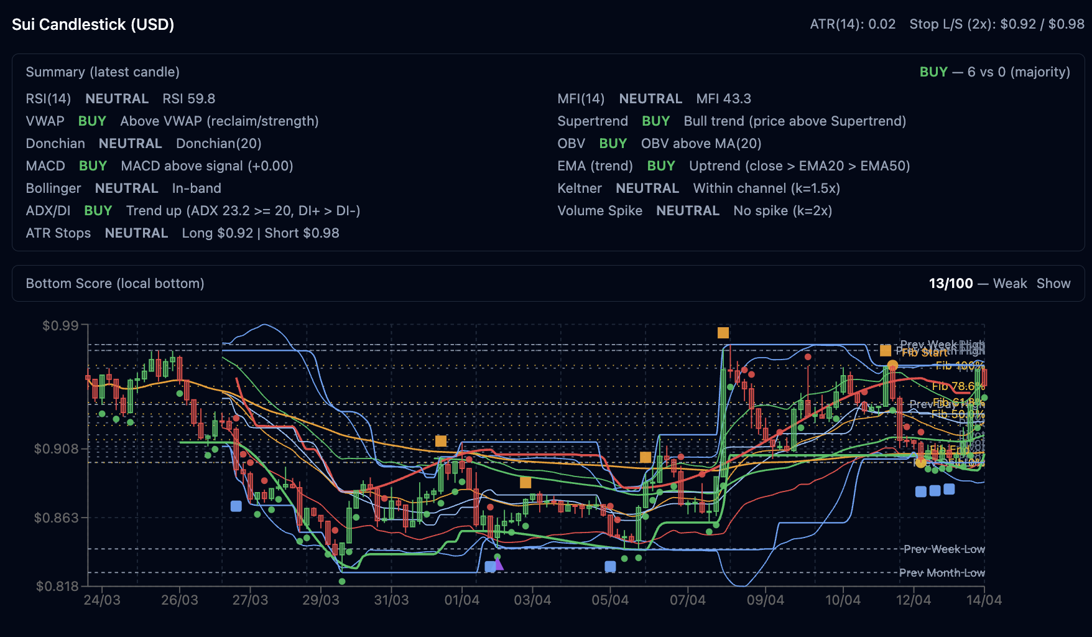Screen dimensions: 1092x637
Task: Select the Supertrend BUY signal row
Action: pyautogui.click(x=731, y=121)
